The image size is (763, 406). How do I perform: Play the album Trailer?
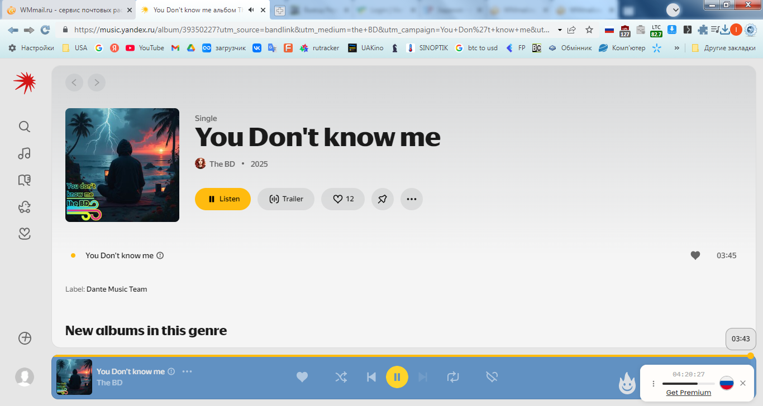click(x=286, y=199)
